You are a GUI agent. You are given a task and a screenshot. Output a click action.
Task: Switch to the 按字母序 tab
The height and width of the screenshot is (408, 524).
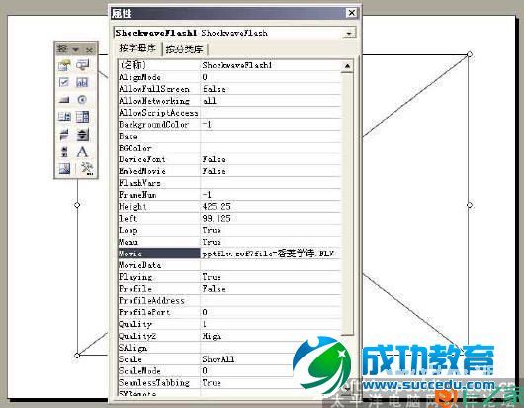coord(137,49)
